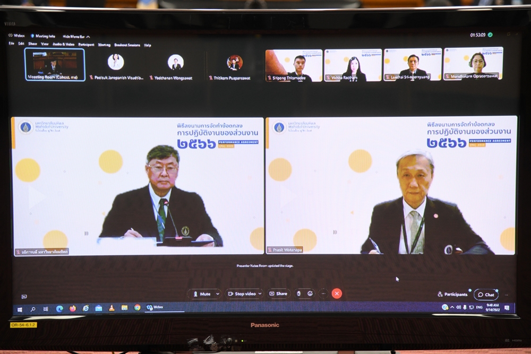Open the Audio & Video menu
Screen dimensions: 531x354
point(63,45)
